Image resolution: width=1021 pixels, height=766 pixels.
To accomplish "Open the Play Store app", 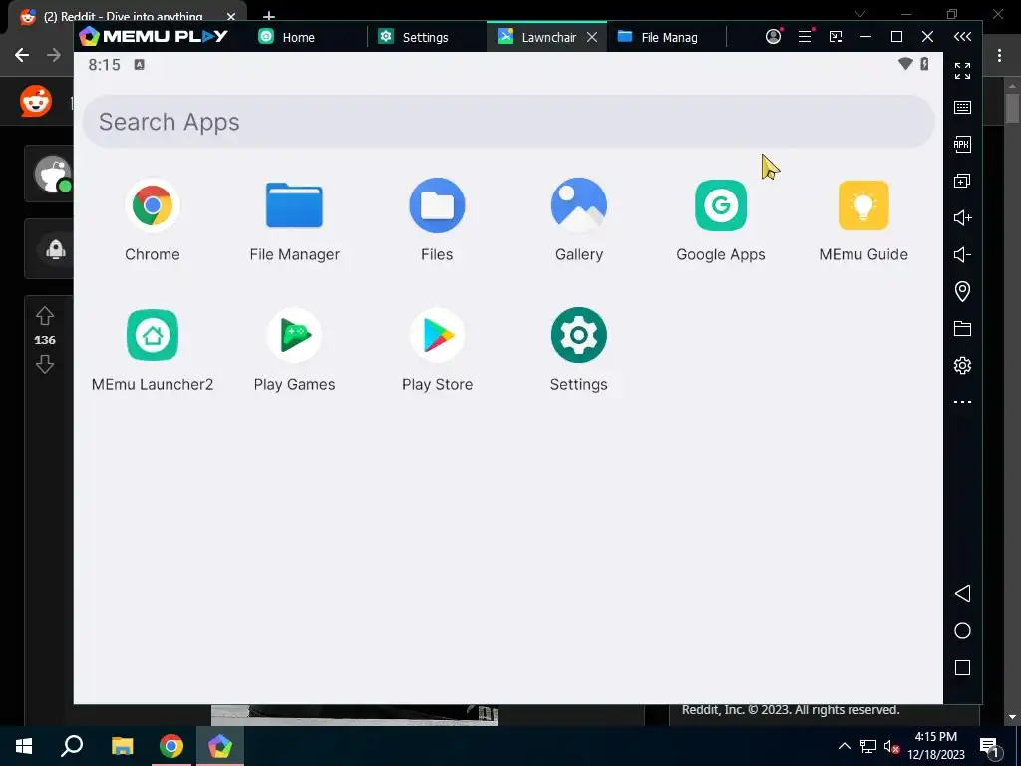I will tap(437, 335).
